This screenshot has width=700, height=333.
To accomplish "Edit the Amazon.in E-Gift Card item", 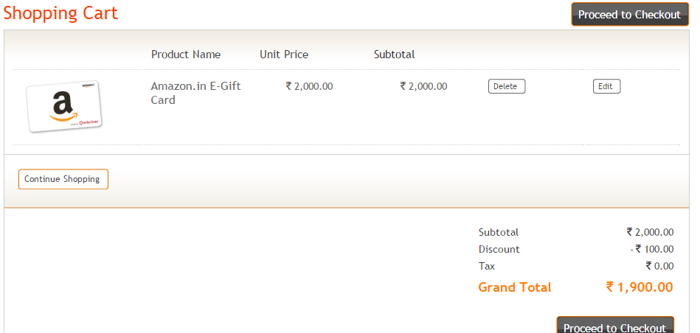I will point(606,86).
